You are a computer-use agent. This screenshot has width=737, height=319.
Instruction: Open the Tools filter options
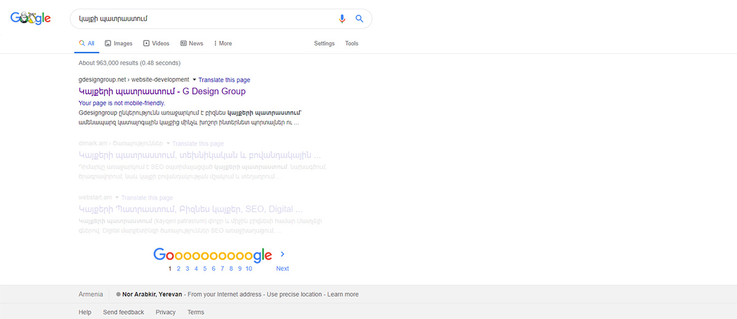[x=351, y=44]
